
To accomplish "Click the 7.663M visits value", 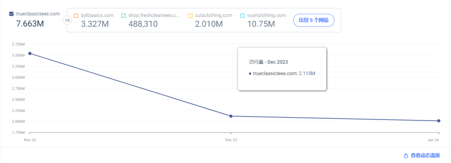I will [30, 24].
